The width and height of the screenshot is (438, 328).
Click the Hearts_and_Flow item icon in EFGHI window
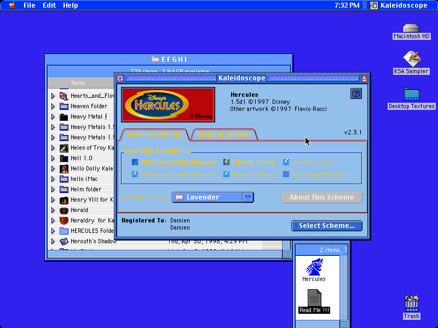click(64, 96)
